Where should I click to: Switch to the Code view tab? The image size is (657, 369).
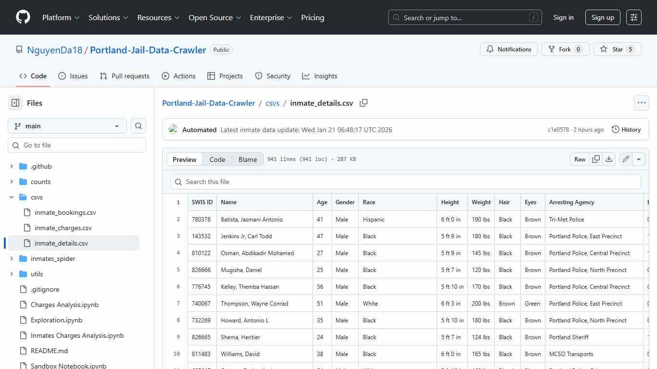(217, 159)
